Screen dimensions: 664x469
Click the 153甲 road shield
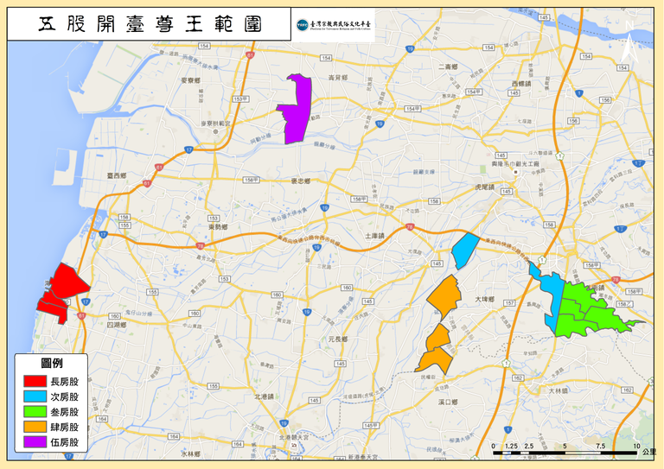click(240, 99)
